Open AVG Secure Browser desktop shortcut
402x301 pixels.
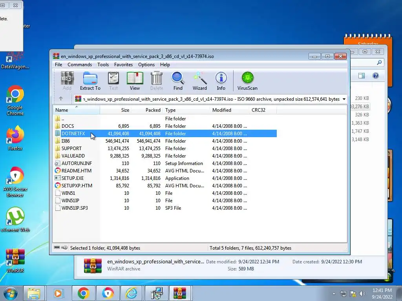pyautogui.click(x=15, y=182)
